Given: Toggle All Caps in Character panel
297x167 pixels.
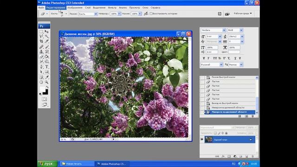Looking at the screenshot, I should click(215, 58).
